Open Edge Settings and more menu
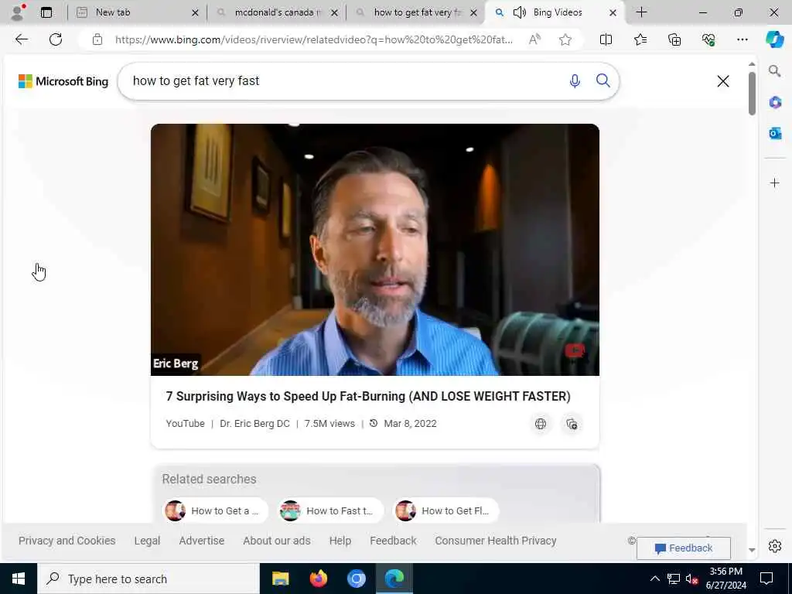The image size is (792, 594). tap(742, 39)
